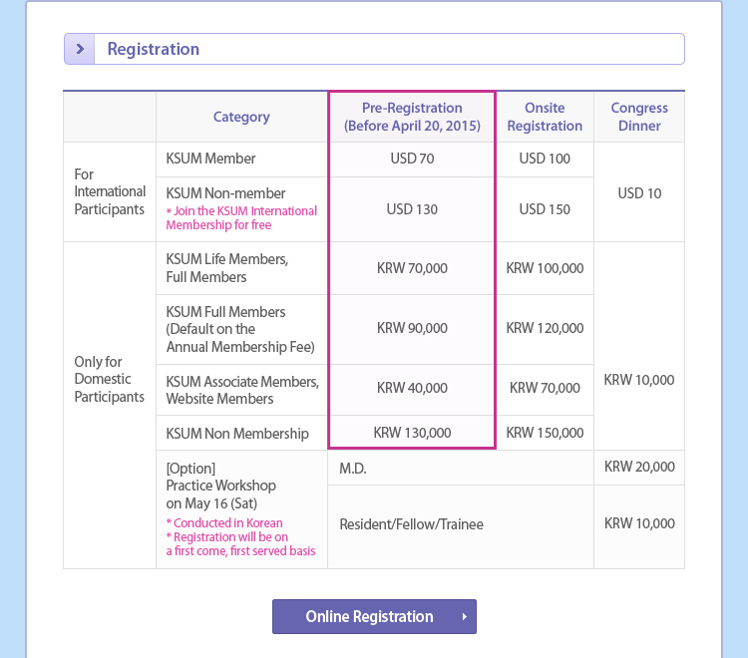Screen dimensions: 748x658
Task: Click 'Join the KSUM International Membership' pink note
Action: (241, 217)
